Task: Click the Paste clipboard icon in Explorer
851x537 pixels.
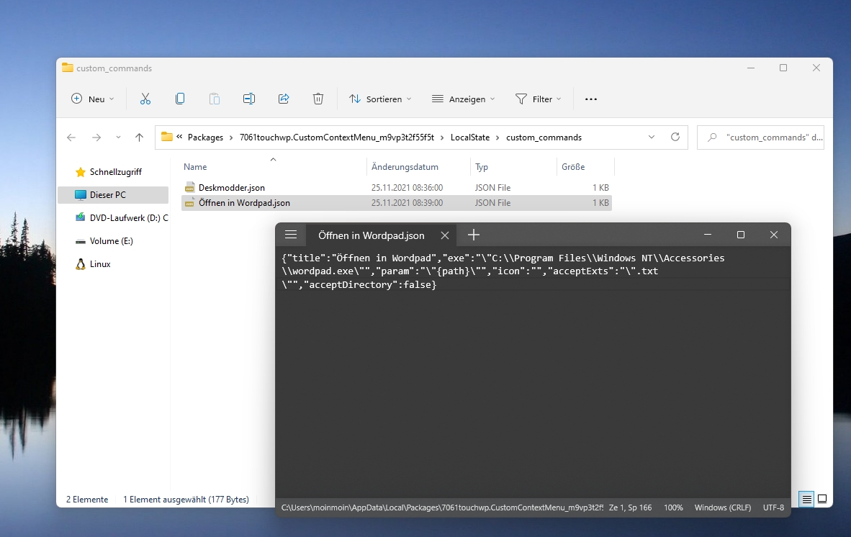Action: (x=215, y=99)
